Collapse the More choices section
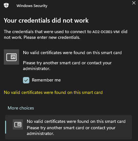138x141 pixels. click(21, 108)
